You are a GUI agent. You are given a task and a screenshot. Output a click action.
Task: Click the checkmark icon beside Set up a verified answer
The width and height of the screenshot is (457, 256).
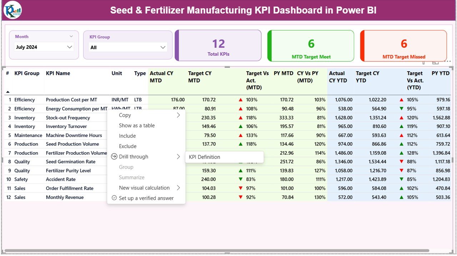point(114,198)
